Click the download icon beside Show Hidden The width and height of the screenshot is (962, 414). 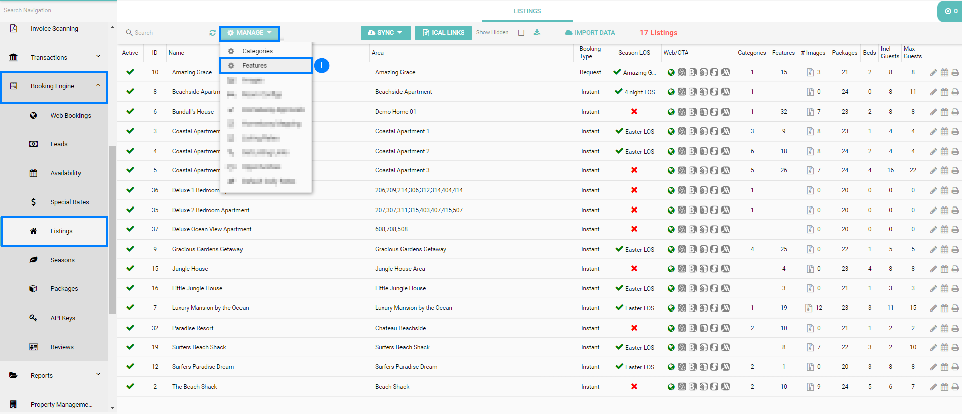[x=537, y=33]
